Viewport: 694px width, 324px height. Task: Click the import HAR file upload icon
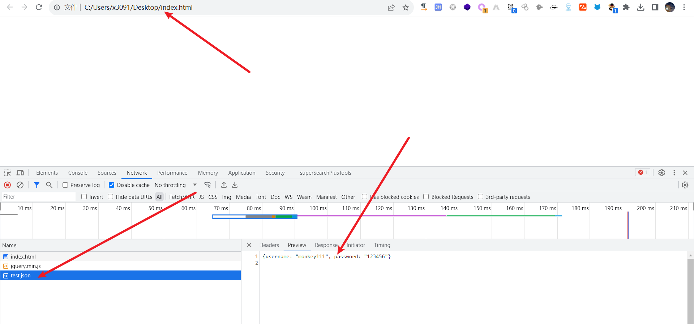pyautogui.click(x=224, y=185)
